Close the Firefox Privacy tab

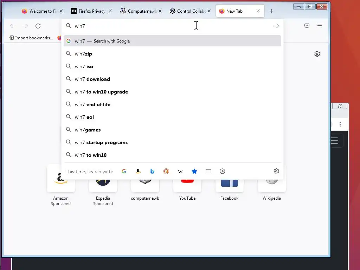tap(110, 11)
